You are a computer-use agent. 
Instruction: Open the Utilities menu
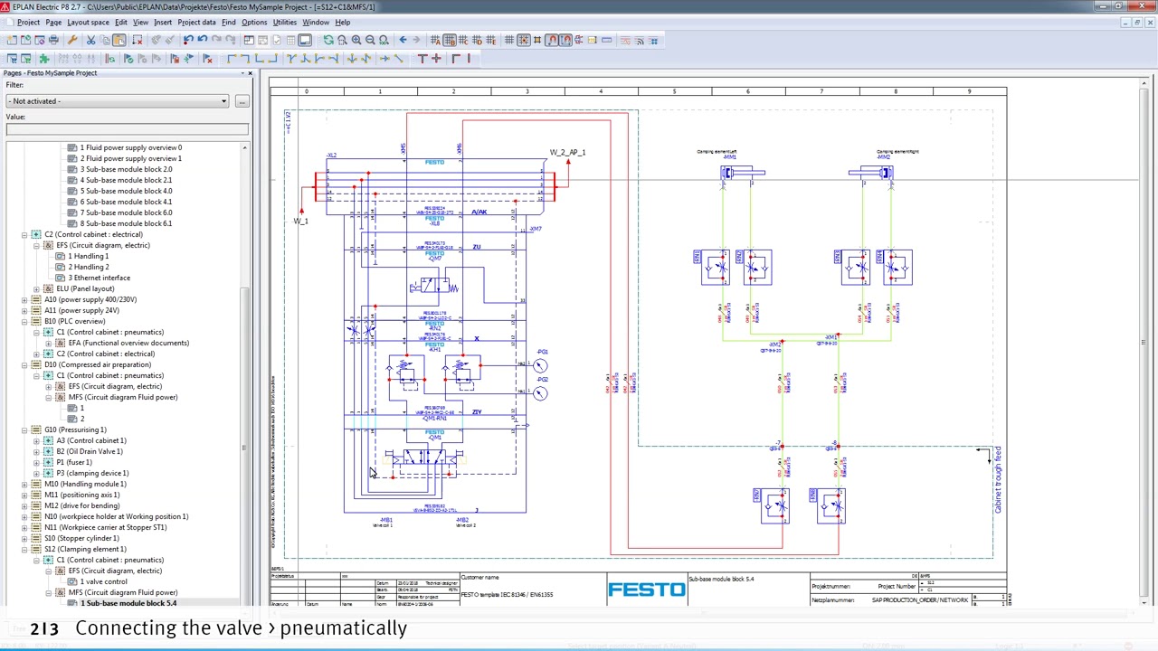[x=284, y=23]
